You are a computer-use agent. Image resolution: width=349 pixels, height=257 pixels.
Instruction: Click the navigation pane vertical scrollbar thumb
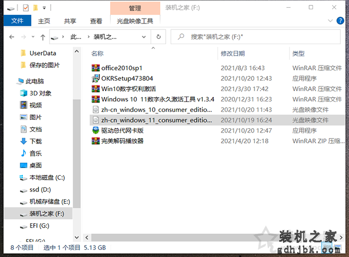[x=77, y=154]
